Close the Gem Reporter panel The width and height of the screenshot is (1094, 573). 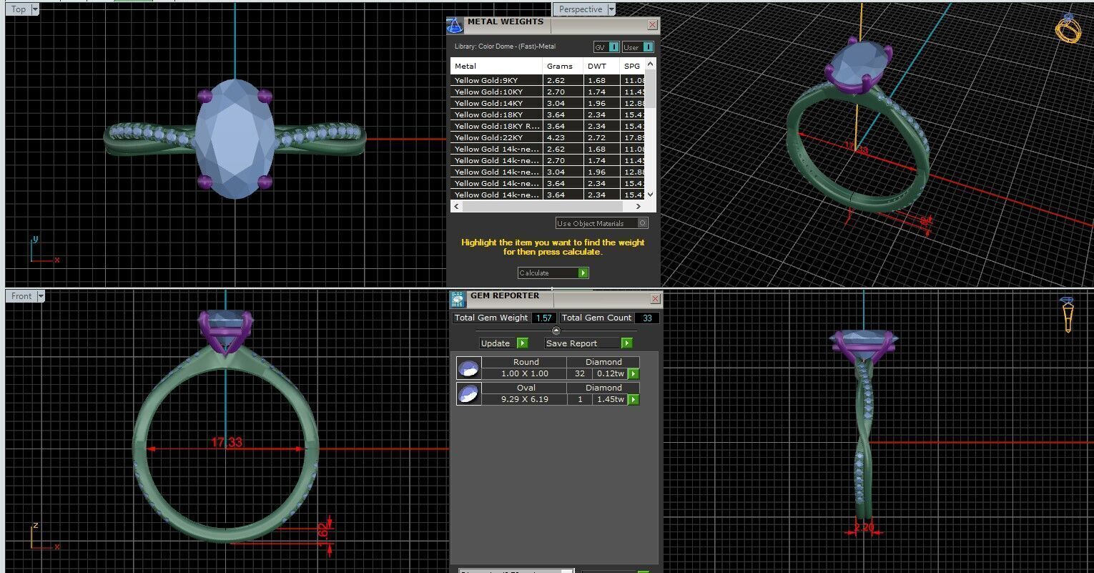[x=655, y=299]
